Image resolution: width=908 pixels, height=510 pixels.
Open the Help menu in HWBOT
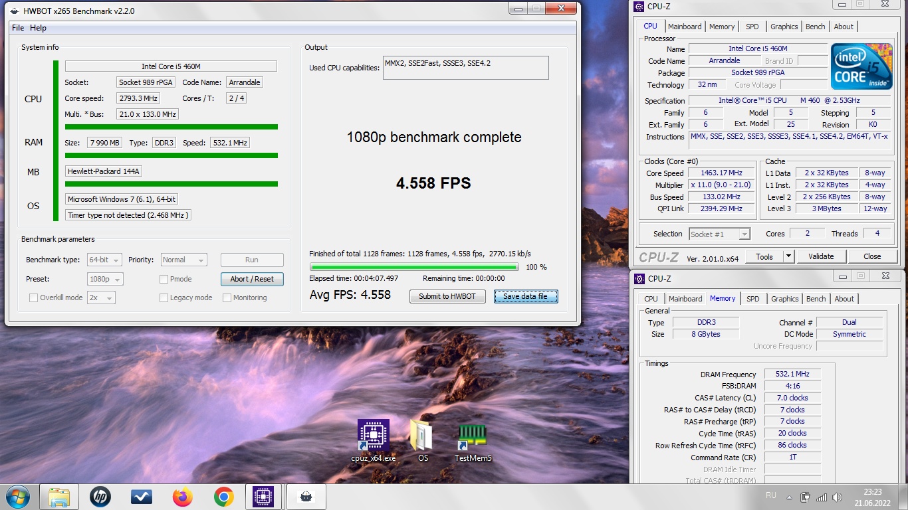[x=38, y=28]
